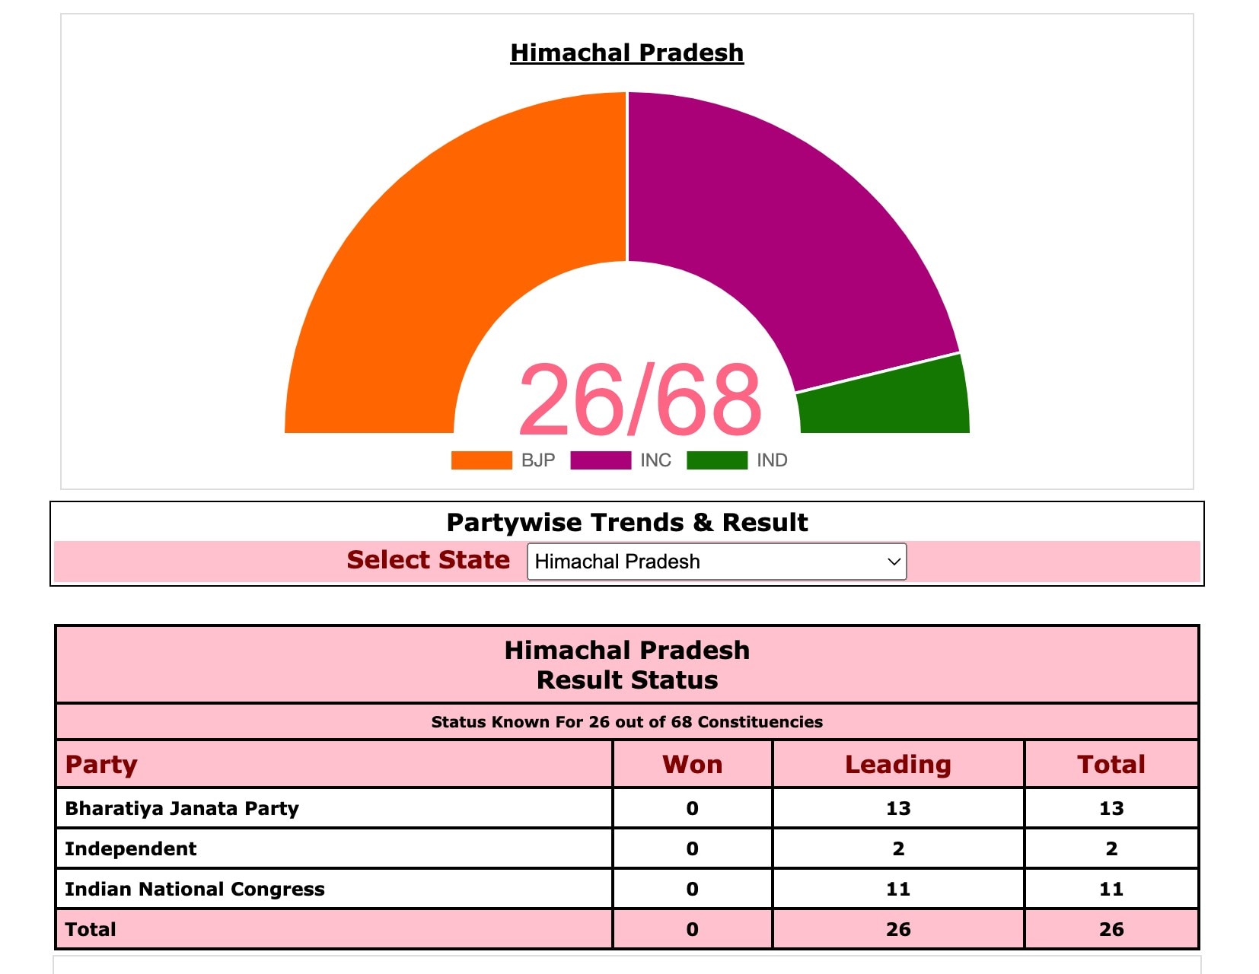
Task: Click the chevron arrow in state selector
Action: point(894,562)
